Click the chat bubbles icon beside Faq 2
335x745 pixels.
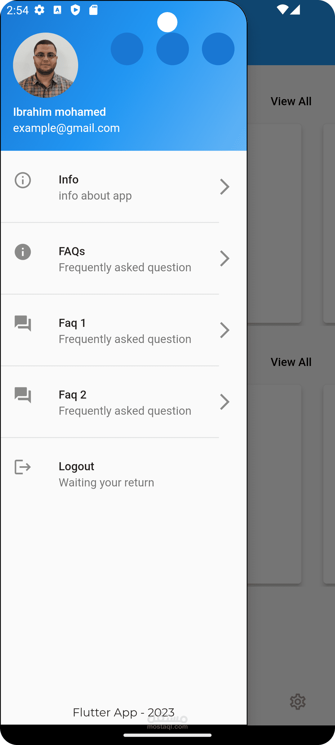click(23, 395)
